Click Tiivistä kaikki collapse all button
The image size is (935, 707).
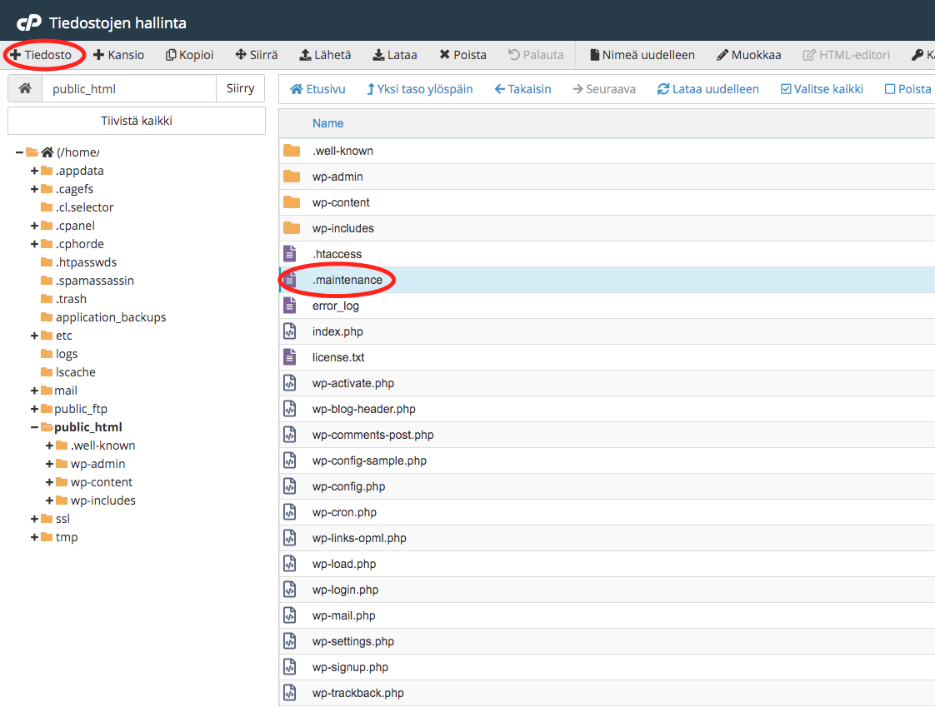(137, 121)
